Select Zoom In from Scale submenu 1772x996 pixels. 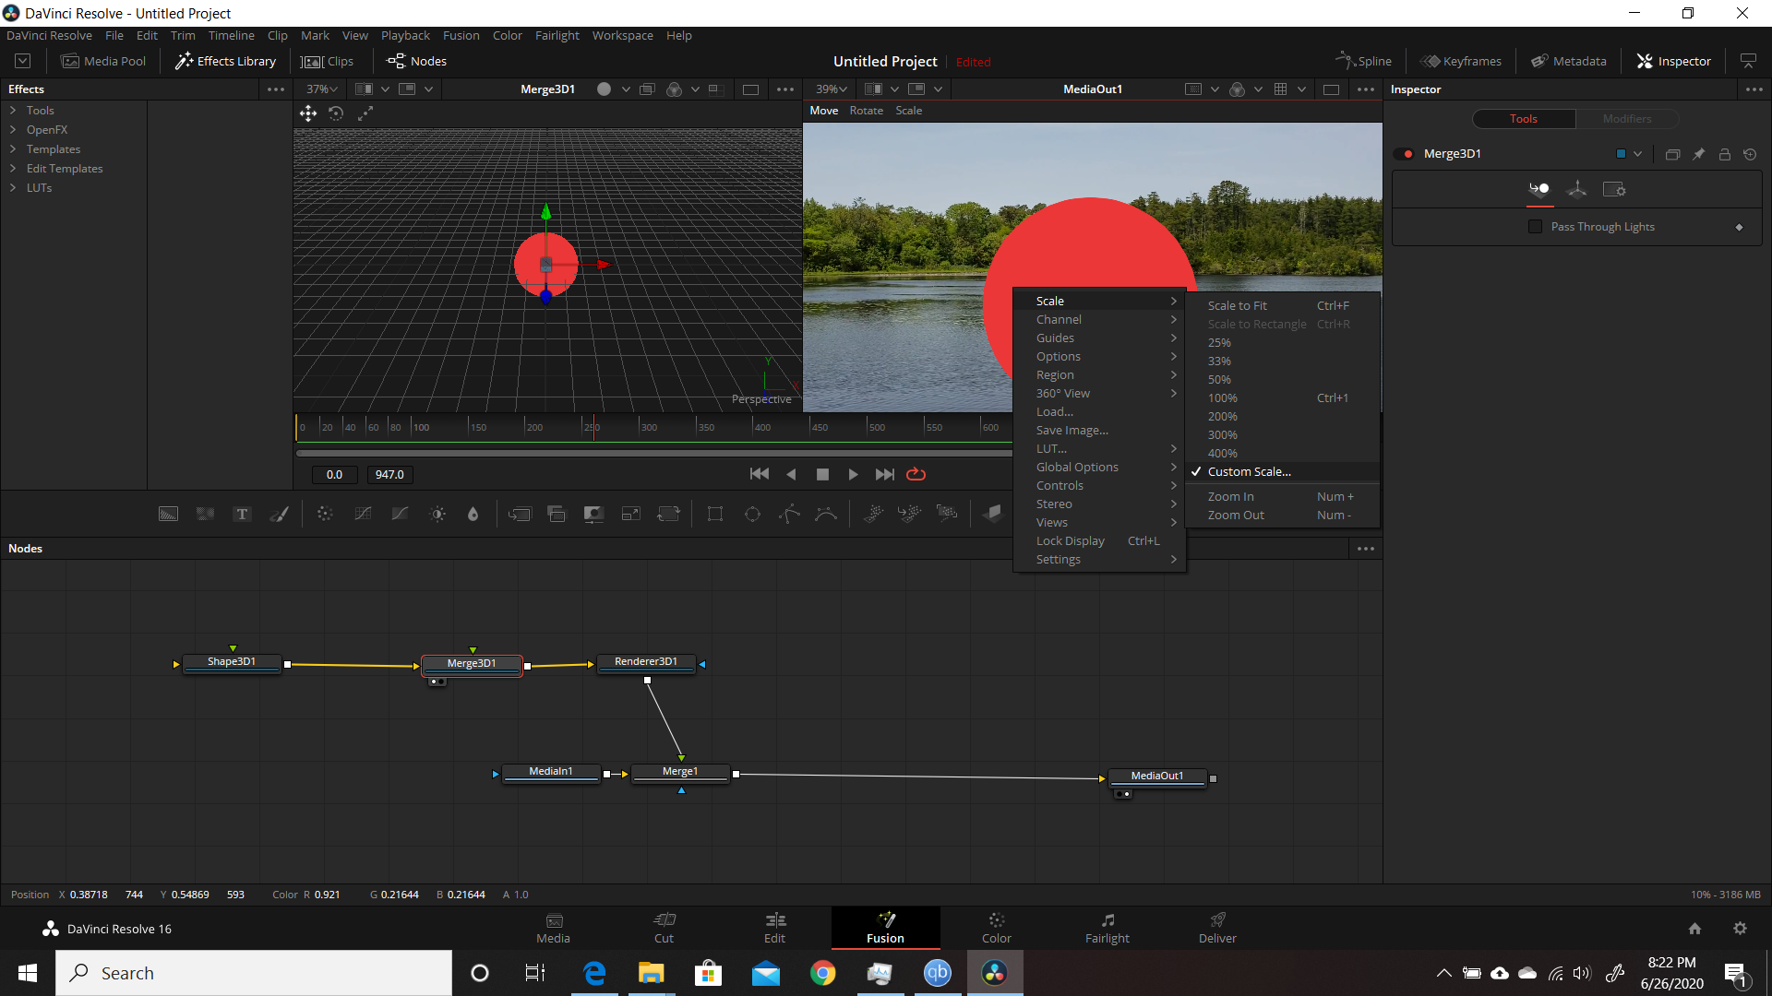(1282, 497)
